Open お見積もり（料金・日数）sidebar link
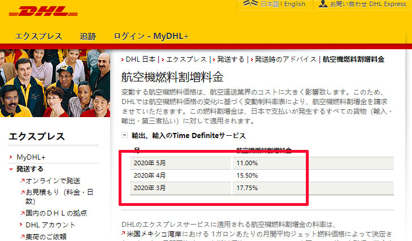 59,197
